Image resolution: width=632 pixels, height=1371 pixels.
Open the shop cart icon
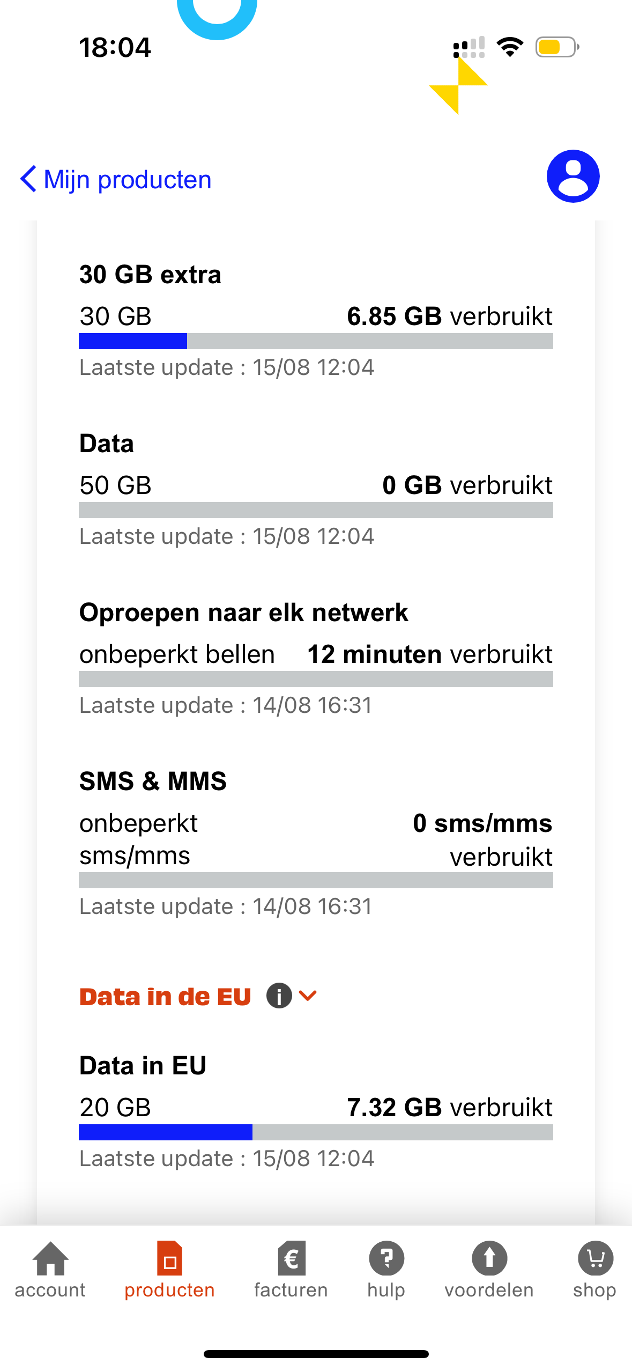pyautogui.click(x=594, y=1258)
